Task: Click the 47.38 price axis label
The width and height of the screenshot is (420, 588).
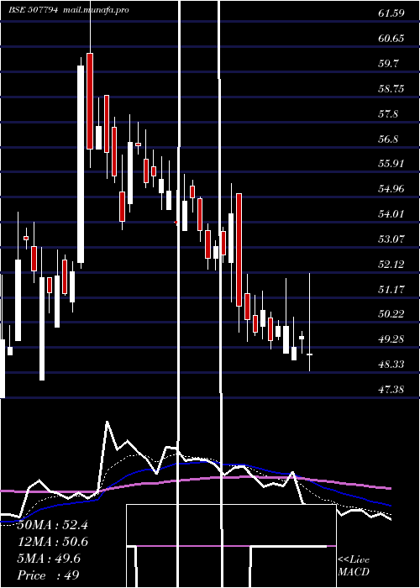Action: click(391, 390)
